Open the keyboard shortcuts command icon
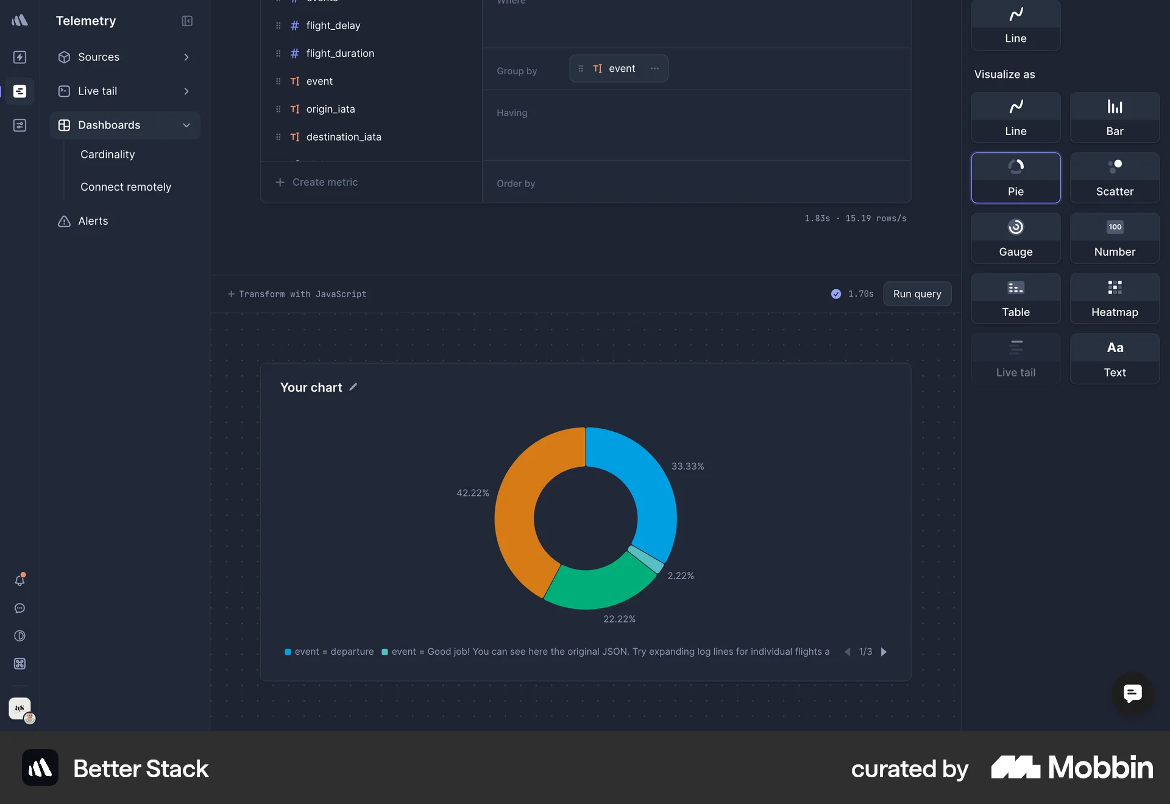The image size is (1170, 804). (20, 664)
